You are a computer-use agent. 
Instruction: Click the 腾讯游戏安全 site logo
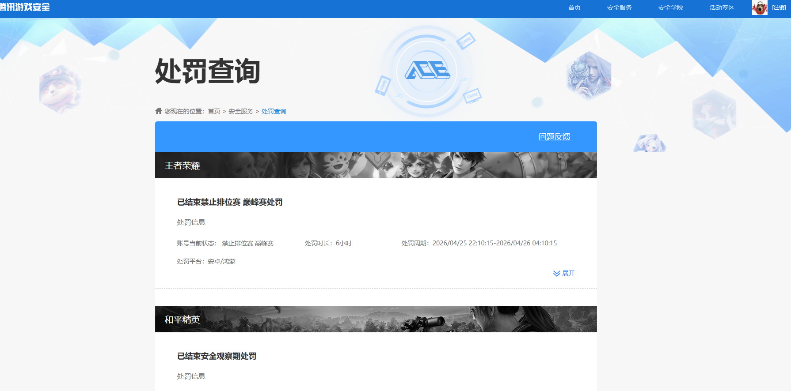(x=25, y=7)
